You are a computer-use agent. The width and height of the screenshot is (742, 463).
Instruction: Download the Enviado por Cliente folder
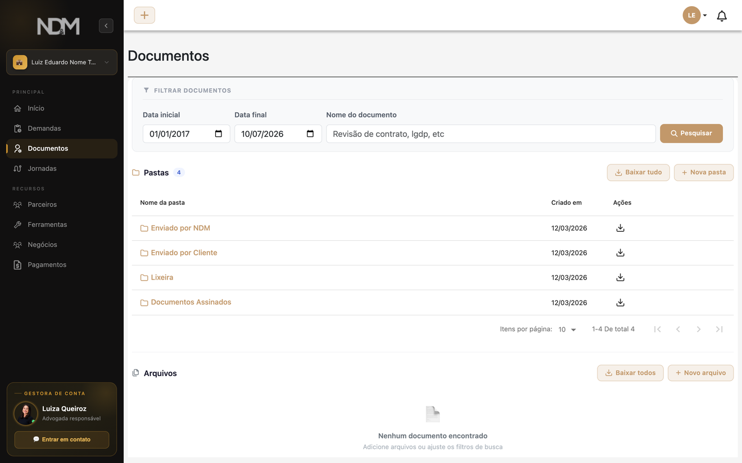pyautogui.click(x=620, y=253)
